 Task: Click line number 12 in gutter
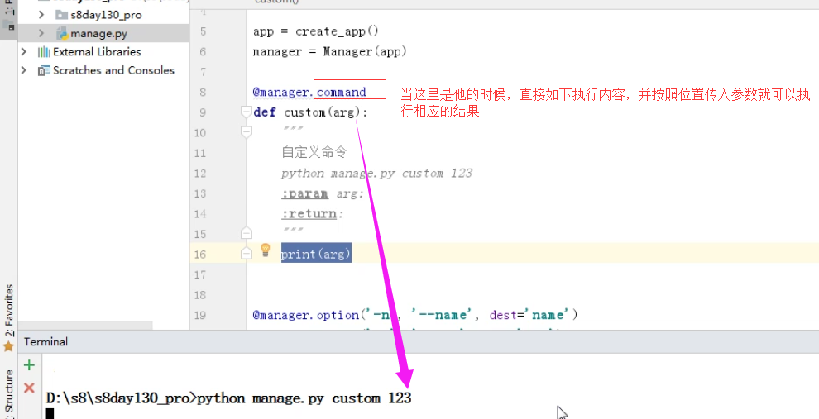200,174
